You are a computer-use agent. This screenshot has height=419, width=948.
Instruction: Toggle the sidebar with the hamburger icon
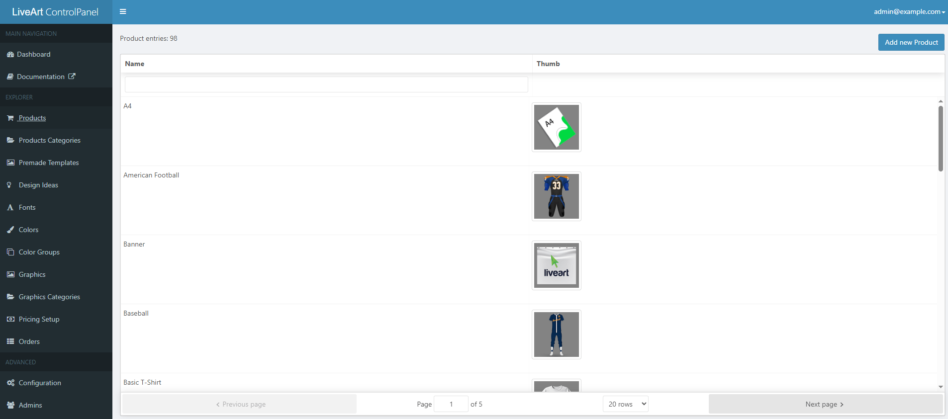tap(123, 12)
